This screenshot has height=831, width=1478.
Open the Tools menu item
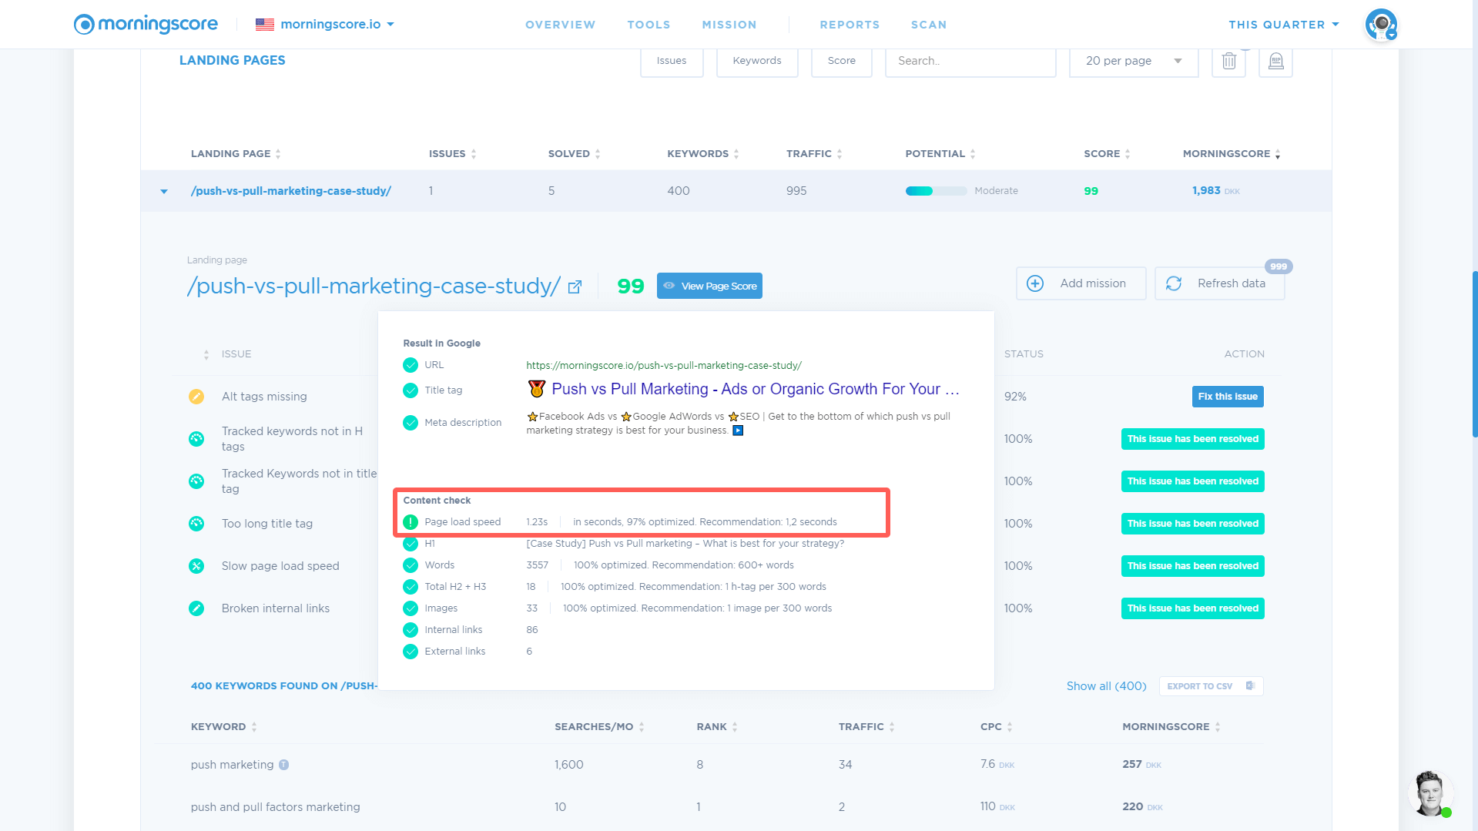pos(649,25)
